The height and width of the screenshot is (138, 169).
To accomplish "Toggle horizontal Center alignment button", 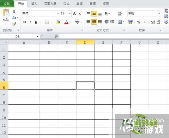I will pyautogui.click(x=94, y=22).
